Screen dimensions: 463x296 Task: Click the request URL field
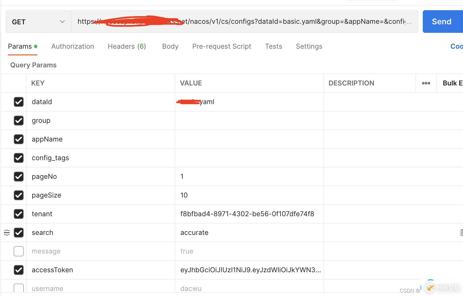tap(244, 22)
